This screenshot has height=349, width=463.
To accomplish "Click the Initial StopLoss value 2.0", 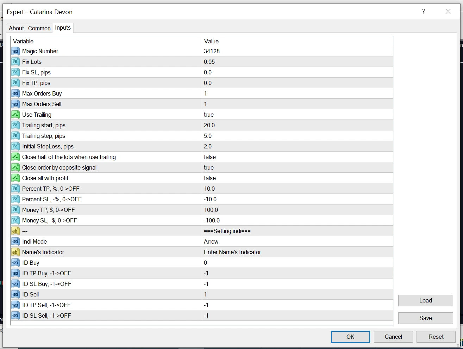I will point(208,146).
